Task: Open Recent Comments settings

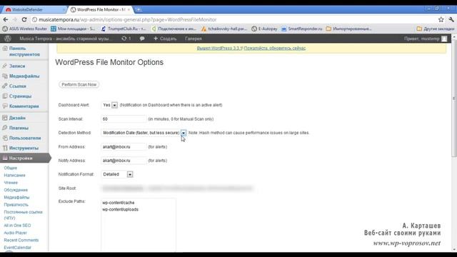Action: point(21,240)
